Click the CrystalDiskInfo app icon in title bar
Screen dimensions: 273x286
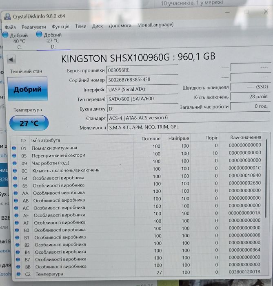(7, 17)
